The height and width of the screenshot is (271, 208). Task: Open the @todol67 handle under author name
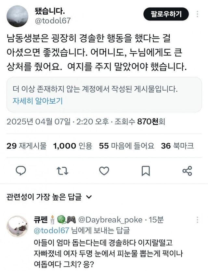coord(52,21)
